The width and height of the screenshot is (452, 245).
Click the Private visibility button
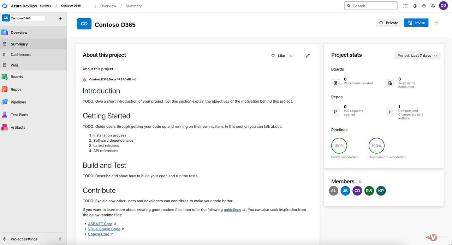tap(389, 23)
